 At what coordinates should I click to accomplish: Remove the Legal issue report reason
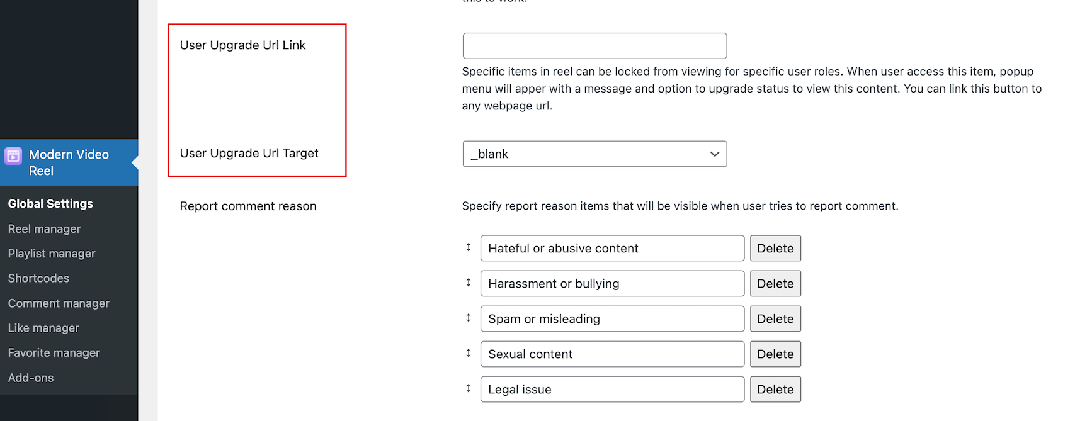pyautogui.click(x=775, y=390)
